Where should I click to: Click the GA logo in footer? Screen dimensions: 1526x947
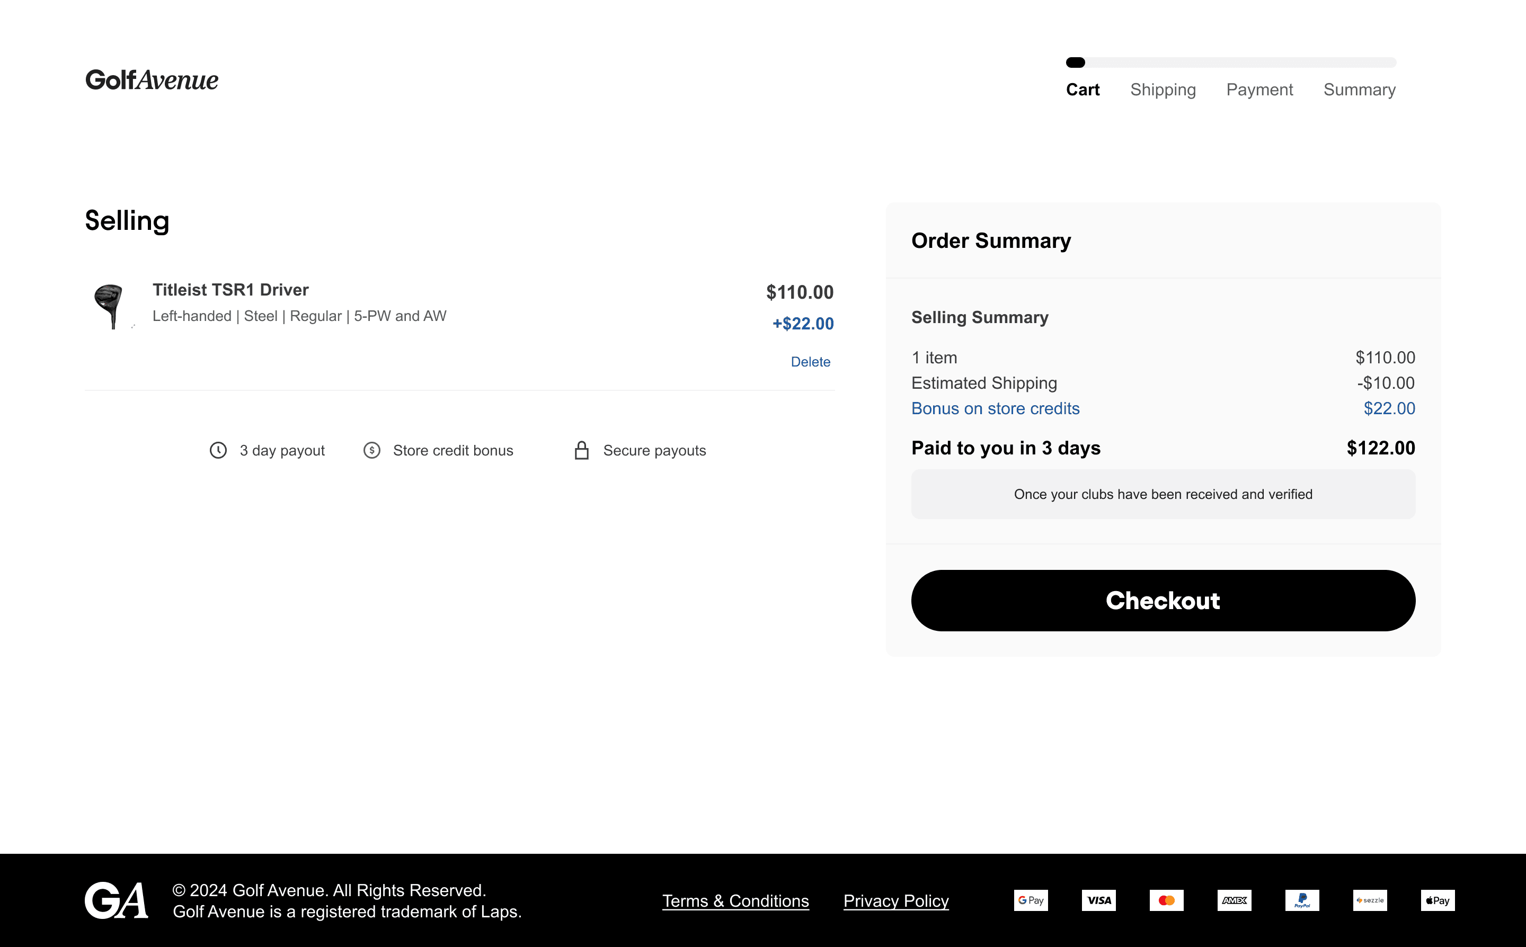click(x=117, y=900)
